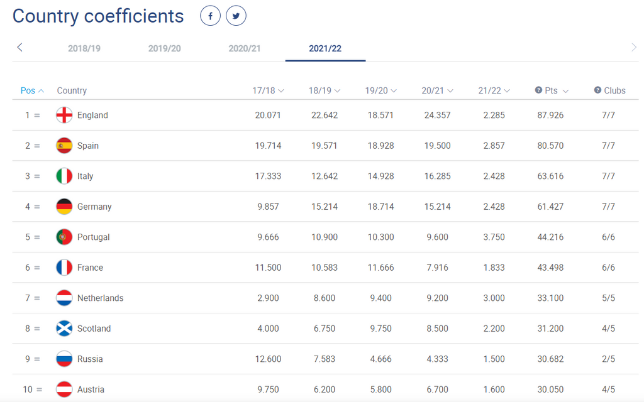The height and width of the screenshot is (402, 644).
Task: Click Austria total points 30.050
Action: tap(550, 389)
